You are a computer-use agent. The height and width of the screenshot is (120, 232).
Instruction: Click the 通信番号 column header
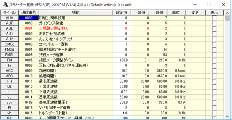coord(29,12)
